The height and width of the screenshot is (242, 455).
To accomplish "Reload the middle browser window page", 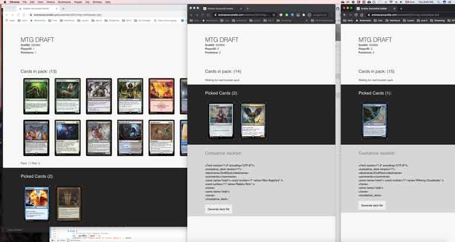I will 203,15.
